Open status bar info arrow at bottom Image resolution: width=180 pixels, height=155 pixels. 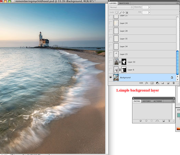pos(49,155)
